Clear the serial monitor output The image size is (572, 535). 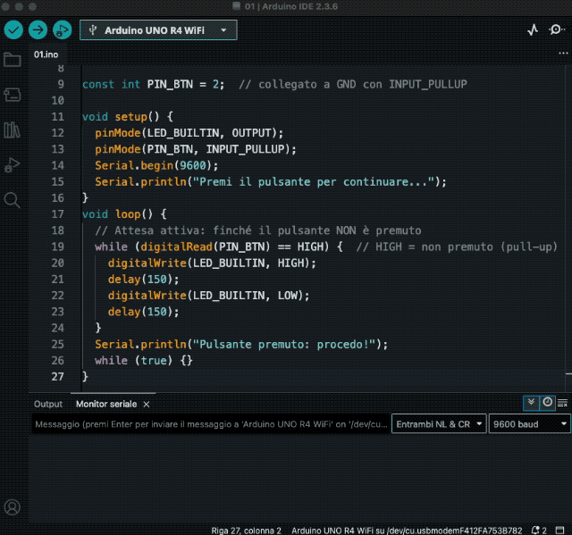(562, 403)
